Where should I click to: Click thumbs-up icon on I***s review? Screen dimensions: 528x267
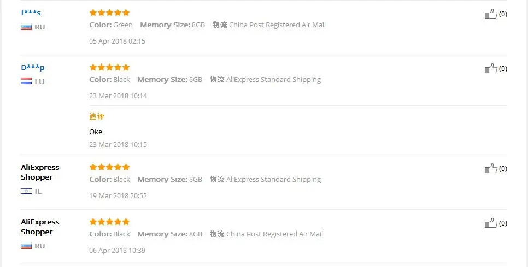[490, 14]
